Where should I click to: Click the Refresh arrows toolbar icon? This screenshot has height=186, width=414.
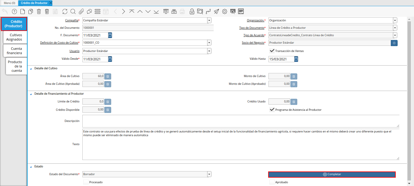[65, 11]
